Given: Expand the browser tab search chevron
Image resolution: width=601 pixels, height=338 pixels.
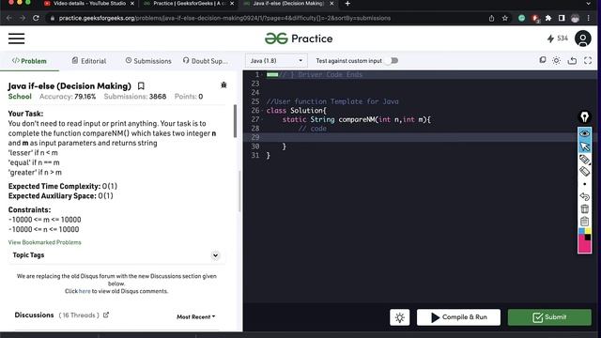Looking at the screenshot, I should 589,4.
